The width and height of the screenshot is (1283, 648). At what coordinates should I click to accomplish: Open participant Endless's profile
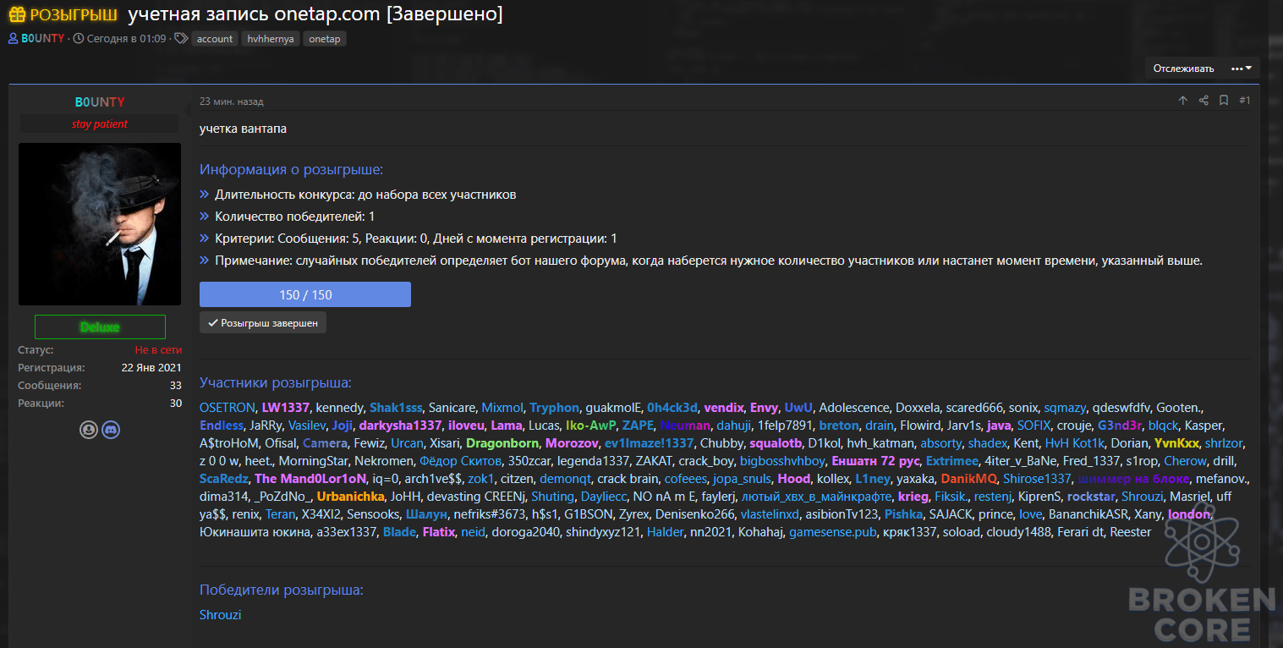221,425
